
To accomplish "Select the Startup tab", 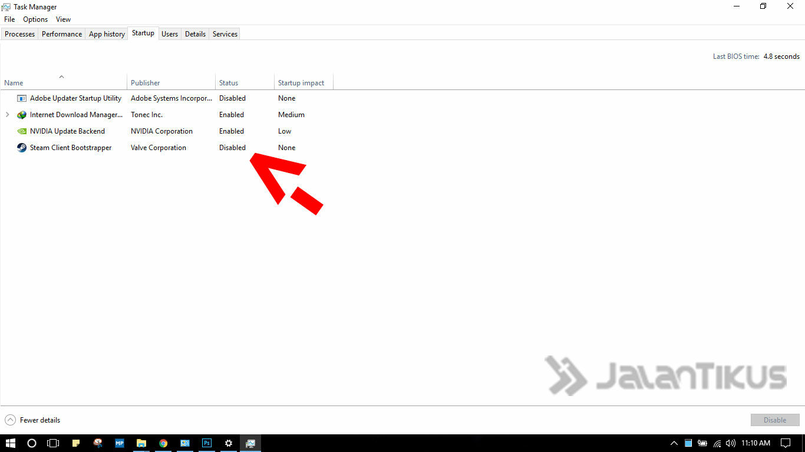I will 143,34.
